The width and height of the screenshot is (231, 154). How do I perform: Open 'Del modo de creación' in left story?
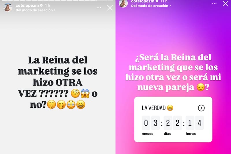[34, 10]
